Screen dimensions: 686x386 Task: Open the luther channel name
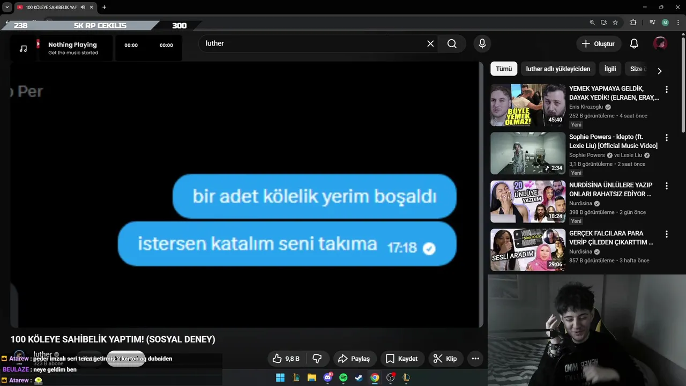pos(43,354)
